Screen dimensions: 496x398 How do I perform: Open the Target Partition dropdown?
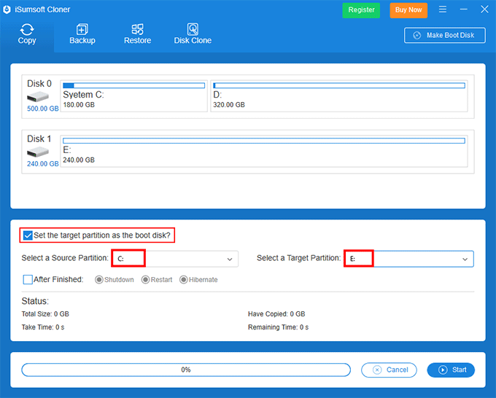[409, 259]
